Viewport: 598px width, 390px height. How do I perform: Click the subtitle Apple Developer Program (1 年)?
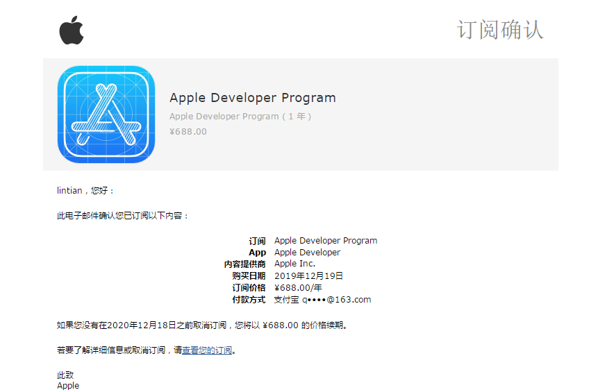pyautogui.click(x=240, y=117)
